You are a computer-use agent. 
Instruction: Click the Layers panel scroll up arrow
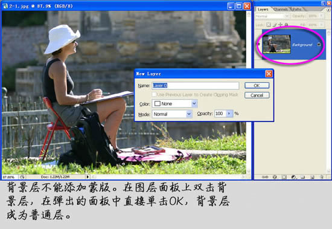pos(328,33)
